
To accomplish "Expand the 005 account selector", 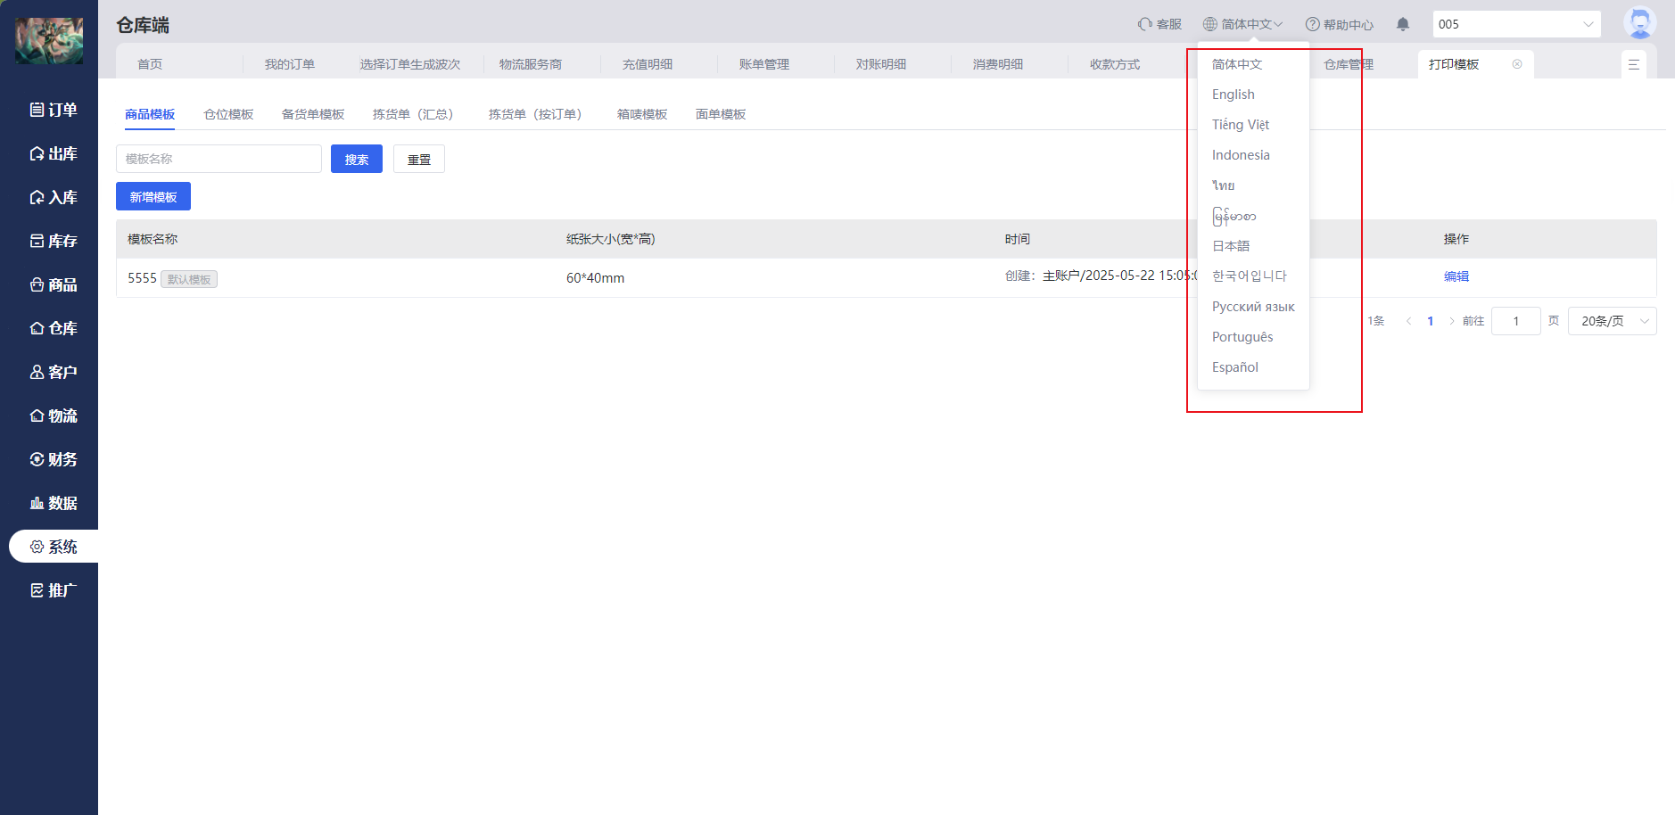I will [1515, 24].
